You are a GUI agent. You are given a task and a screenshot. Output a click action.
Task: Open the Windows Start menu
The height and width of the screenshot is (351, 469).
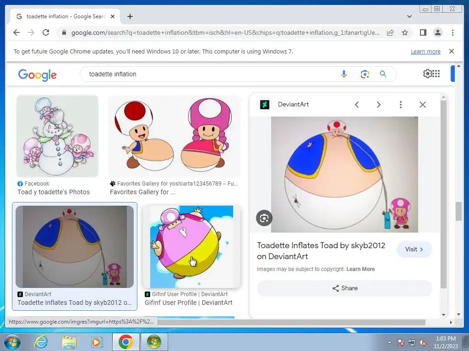pos(12,342)
